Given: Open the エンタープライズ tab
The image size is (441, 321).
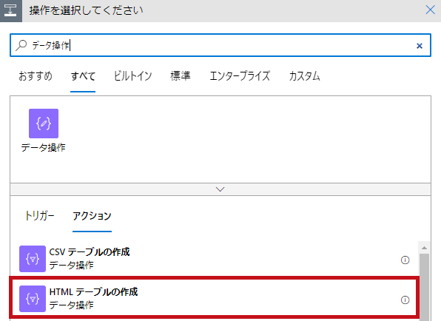Looking at the screenshot, I should tap(240, 76).
